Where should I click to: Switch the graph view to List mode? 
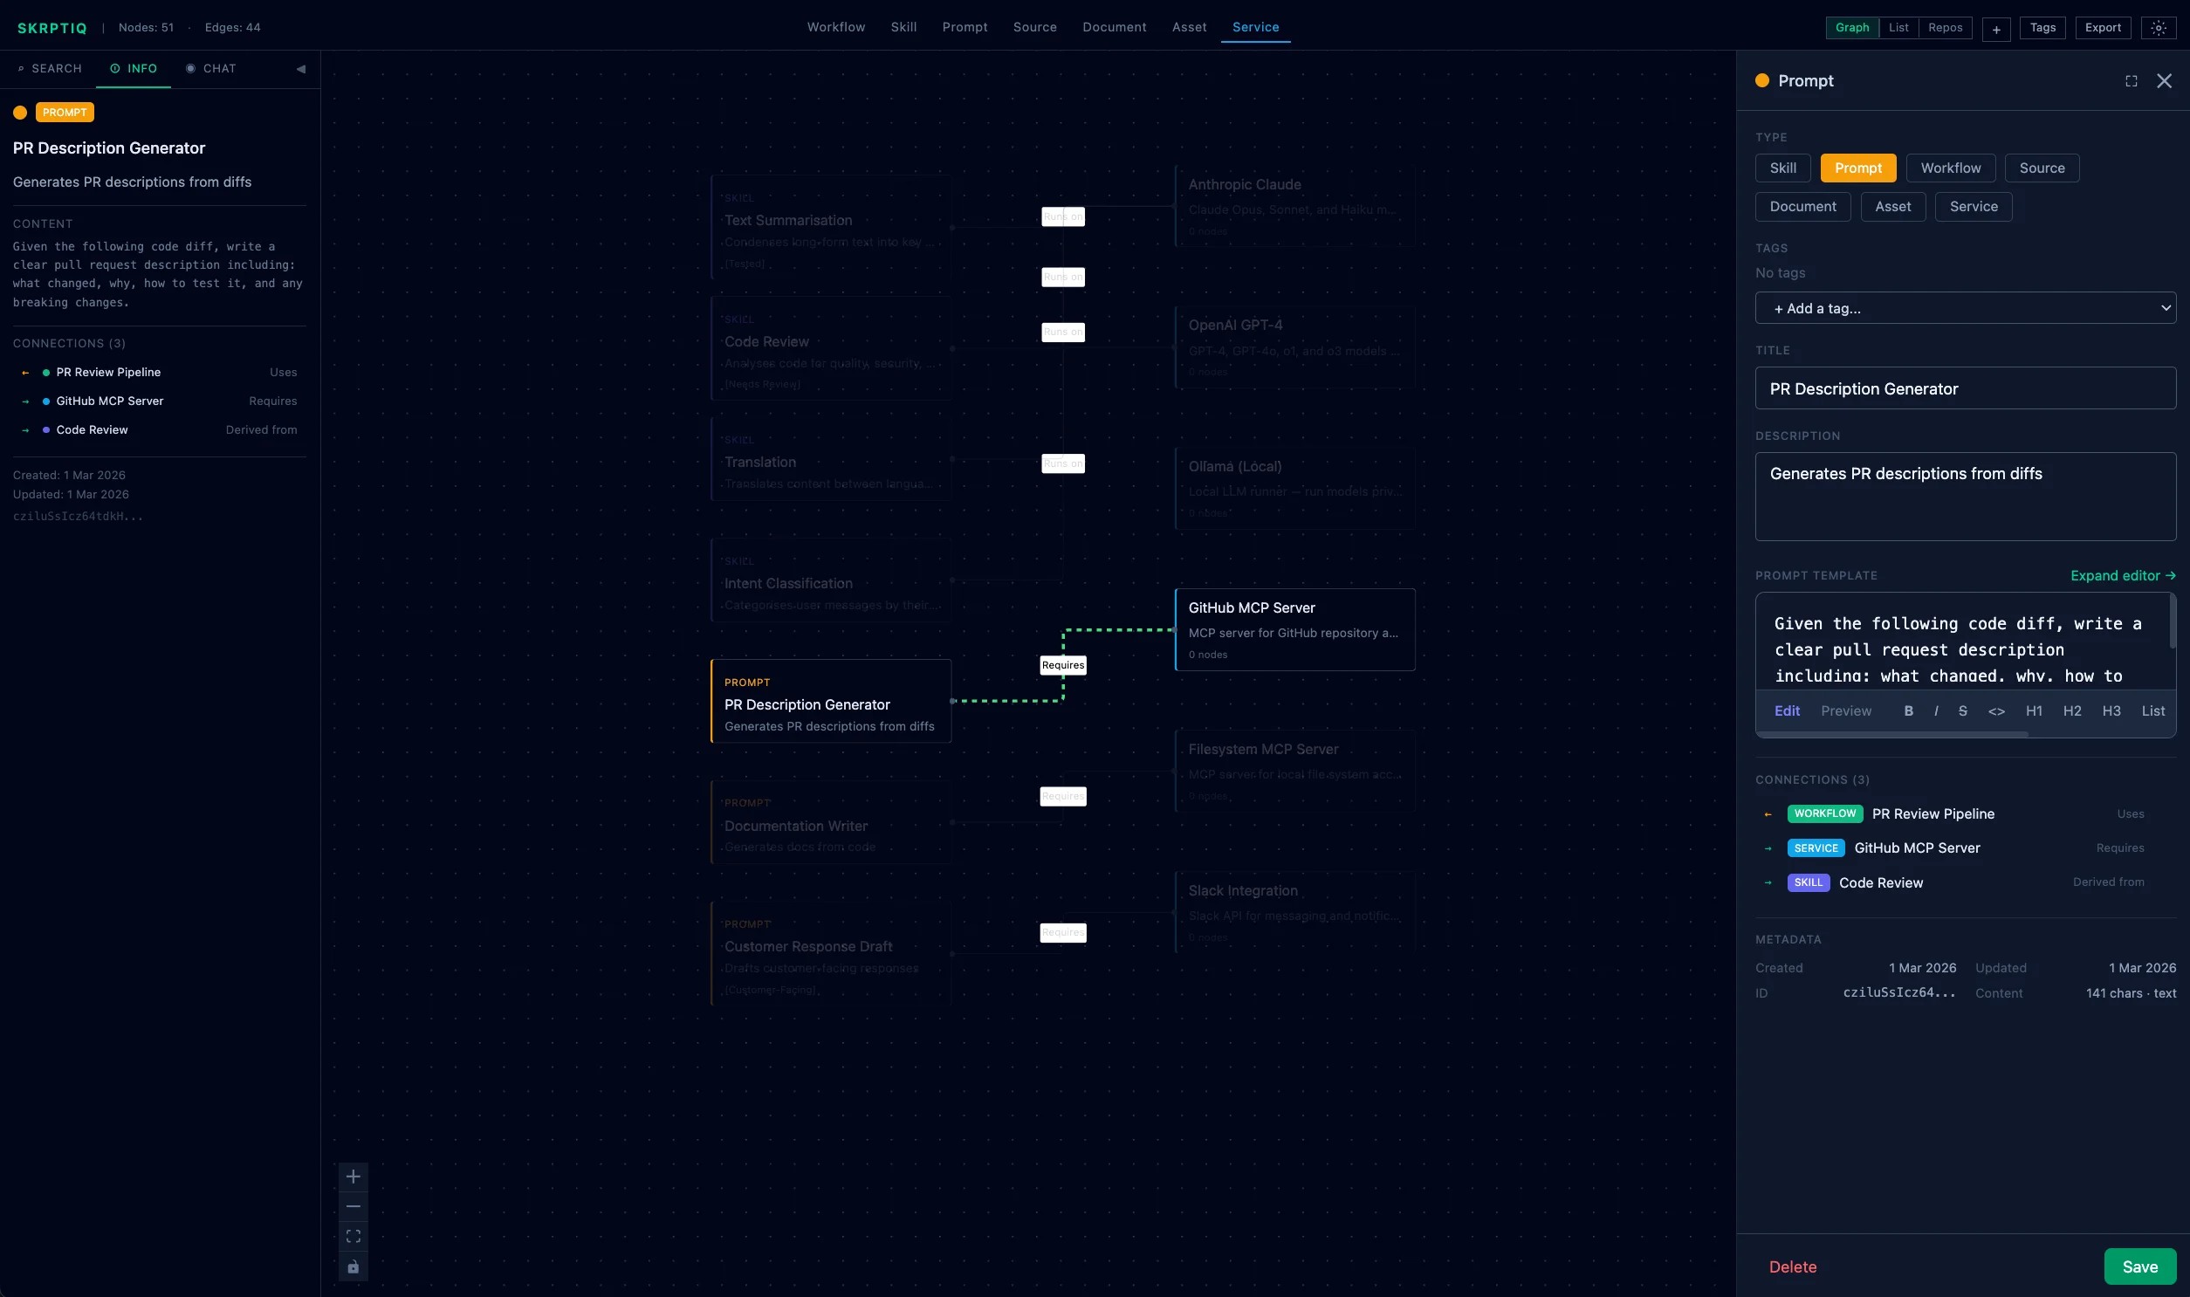(1899, 27)
